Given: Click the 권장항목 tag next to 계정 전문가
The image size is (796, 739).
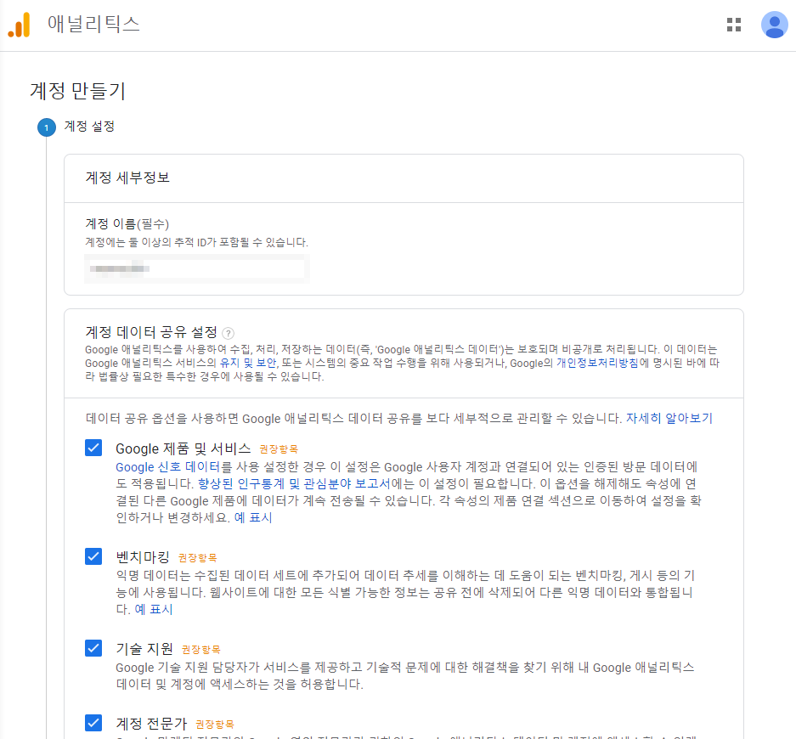Looking at the screenshot, I should pos(215,725).
